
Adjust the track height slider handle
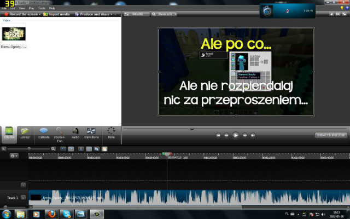[5, 207]
